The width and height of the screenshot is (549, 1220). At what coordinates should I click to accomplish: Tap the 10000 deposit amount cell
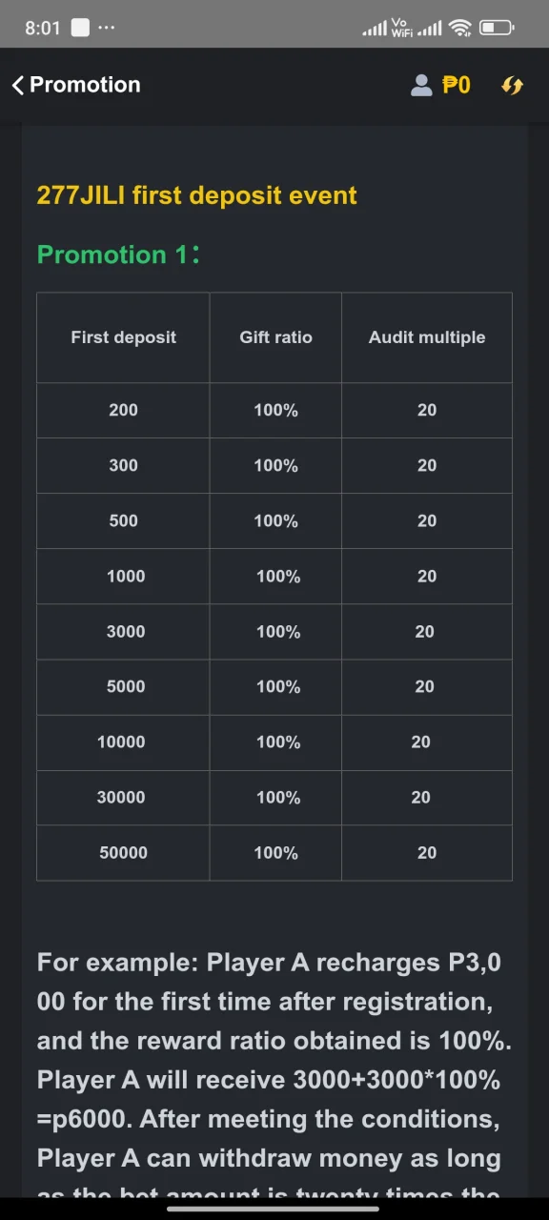coord(123,742)
